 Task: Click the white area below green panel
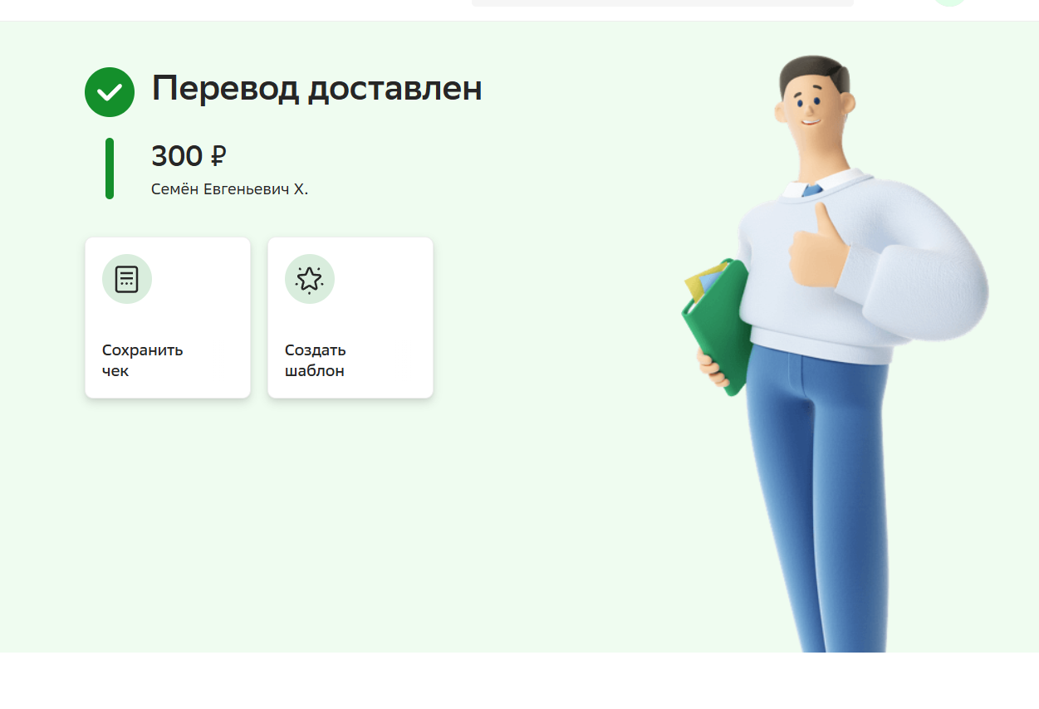coord(519,681)
